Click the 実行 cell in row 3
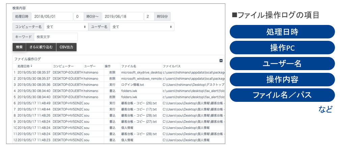The width and height of the screenshot is (340, 145). 112,85
